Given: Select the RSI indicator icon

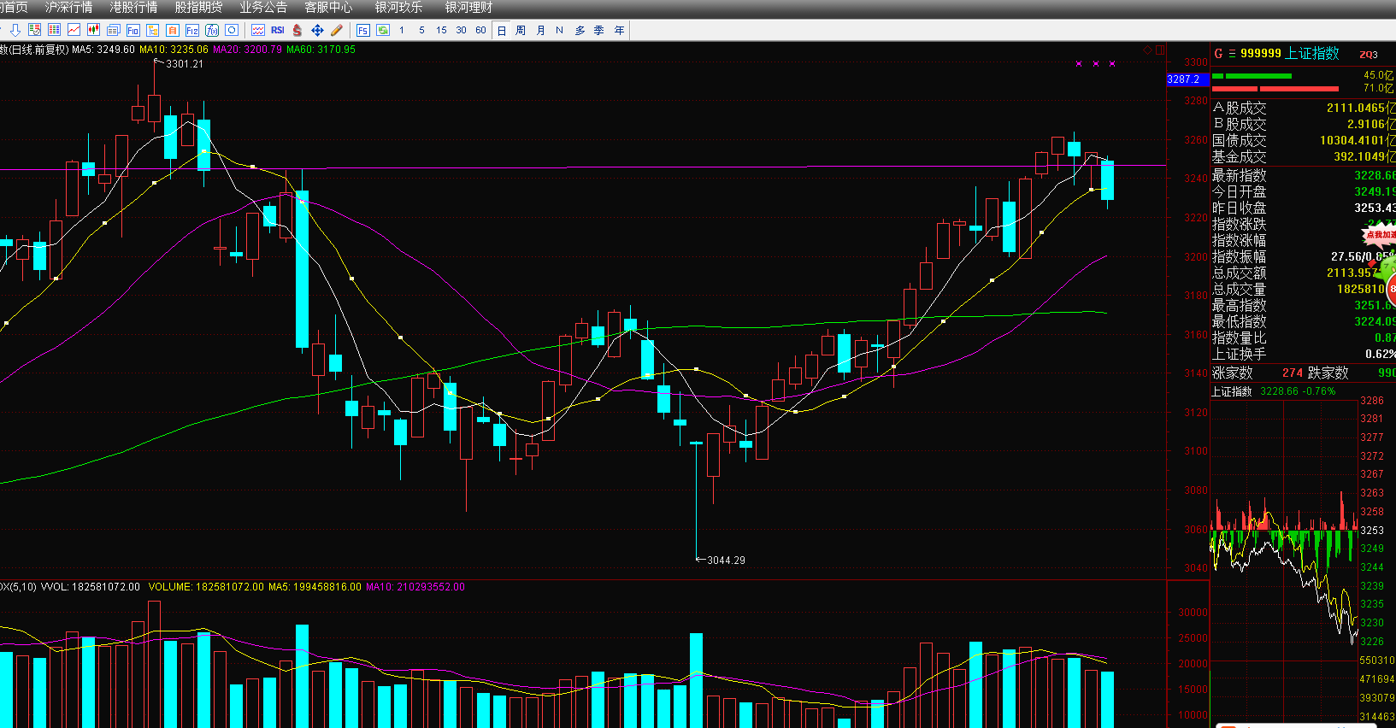Looking at the screenshot, I should click(278, 30).
